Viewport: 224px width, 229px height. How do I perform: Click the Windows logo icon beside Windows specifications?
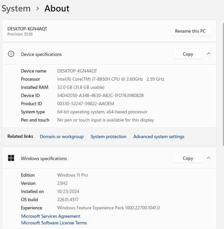click(11, 158)
